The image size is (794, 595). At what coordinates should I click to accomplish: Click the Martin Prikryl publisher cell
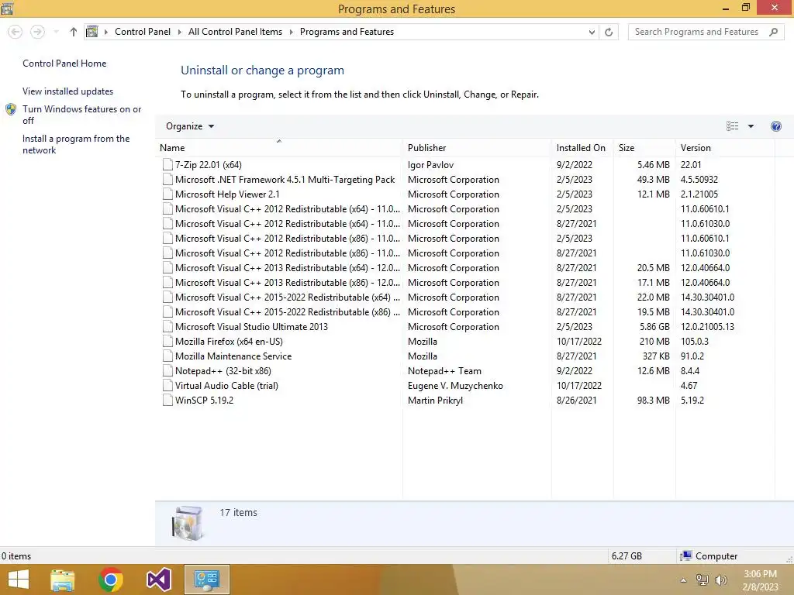pos(435,400)
